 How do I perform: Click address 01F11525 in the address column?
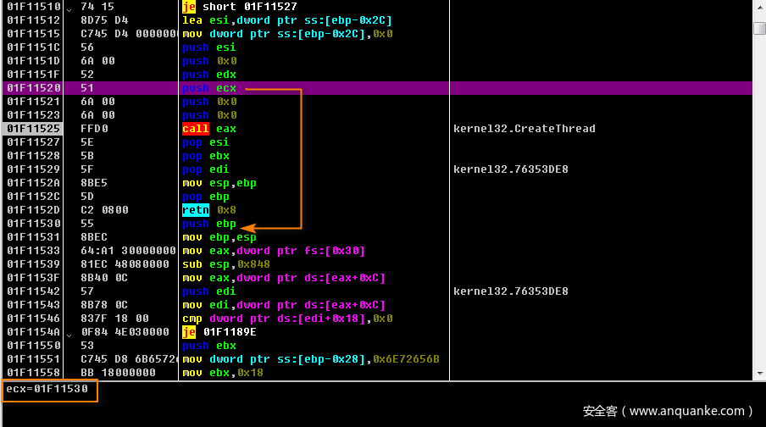point(33,129)
